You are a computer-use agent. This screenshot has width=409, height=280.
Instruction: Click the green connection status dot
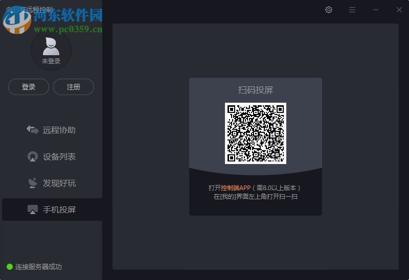pyautogui.click(x=10, y=267)
